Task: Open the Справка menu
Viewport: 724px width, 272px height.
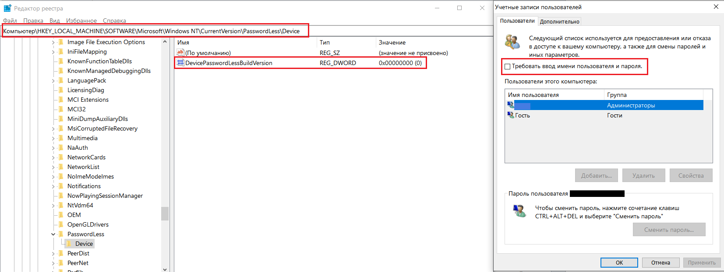Action: (x=114, y=21)
